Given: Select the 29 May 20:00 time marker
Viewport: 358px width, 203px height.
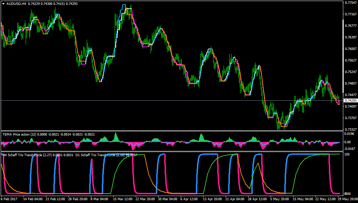Looking at the screenshot, I should pos(347,199).
